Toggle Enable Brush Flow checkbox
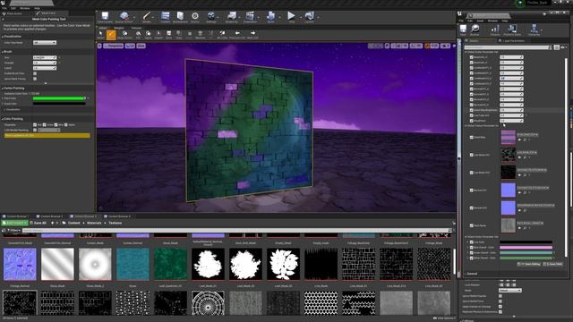573x322 pixels. coord(35,73)
